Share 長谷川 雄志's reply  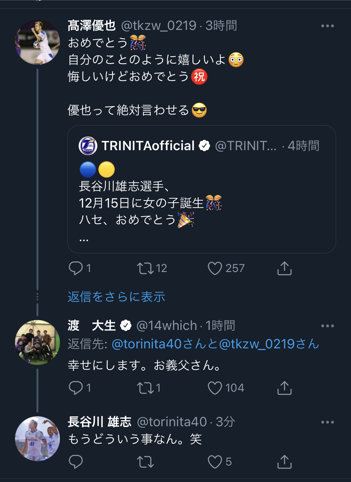[x=284, y=462]
